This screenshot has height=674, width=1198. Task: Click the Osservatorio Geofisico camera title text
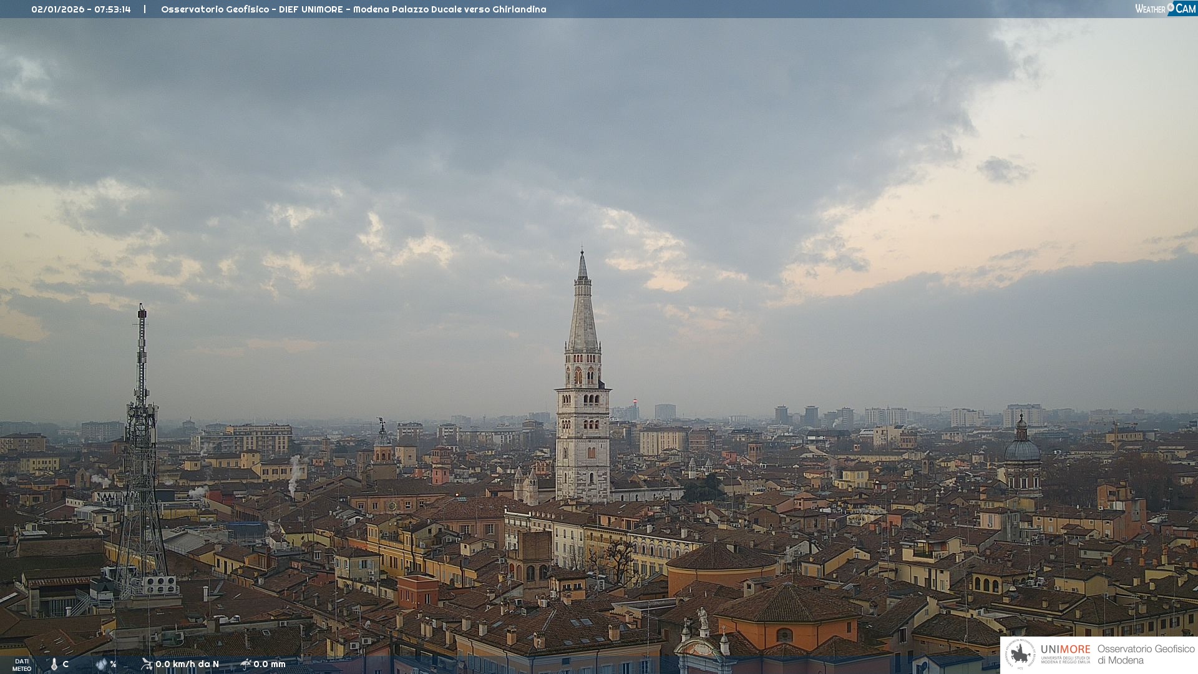(x=353, y=9)
